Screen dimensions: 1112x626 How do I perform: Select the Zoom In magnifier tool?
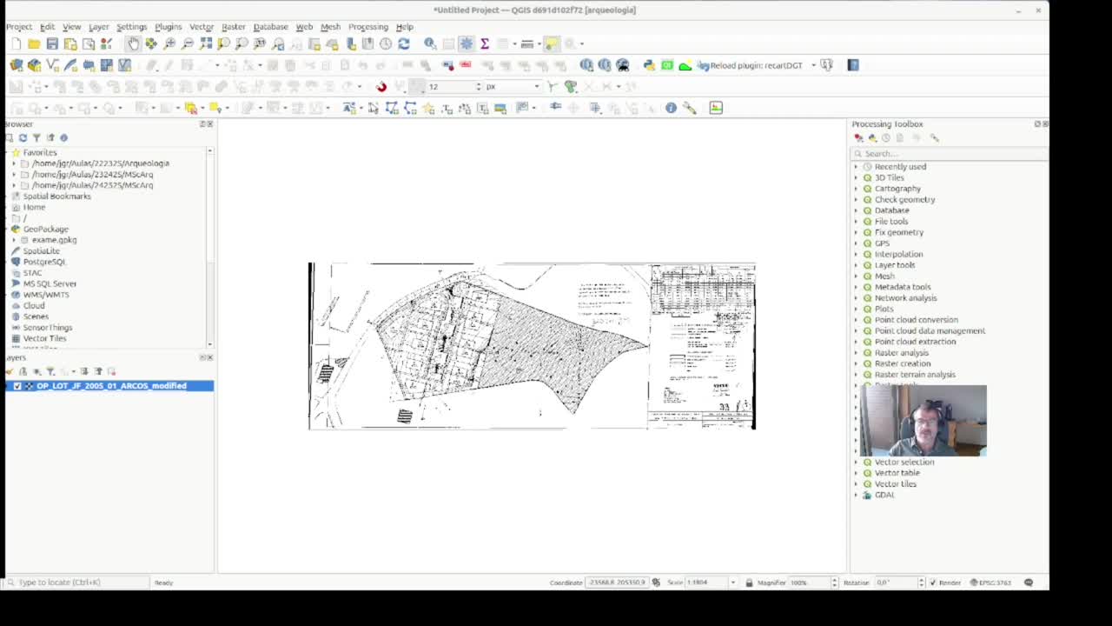pos(169,43)
